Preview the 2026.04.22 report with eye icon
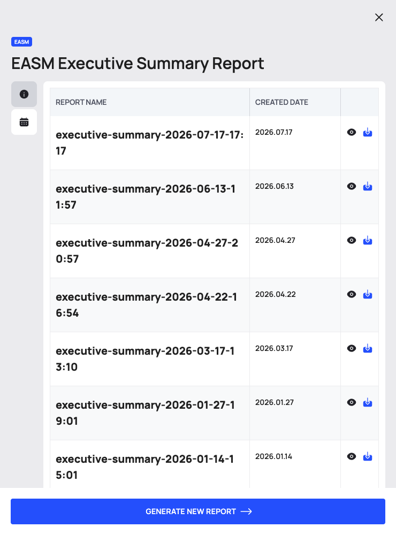Image resolution: width=396 pixels, height=535 pixels. [x=351, y=294]
